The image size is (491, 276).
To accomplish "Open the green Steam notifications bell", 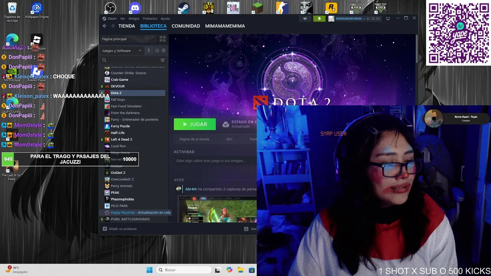I will point(319,18).
